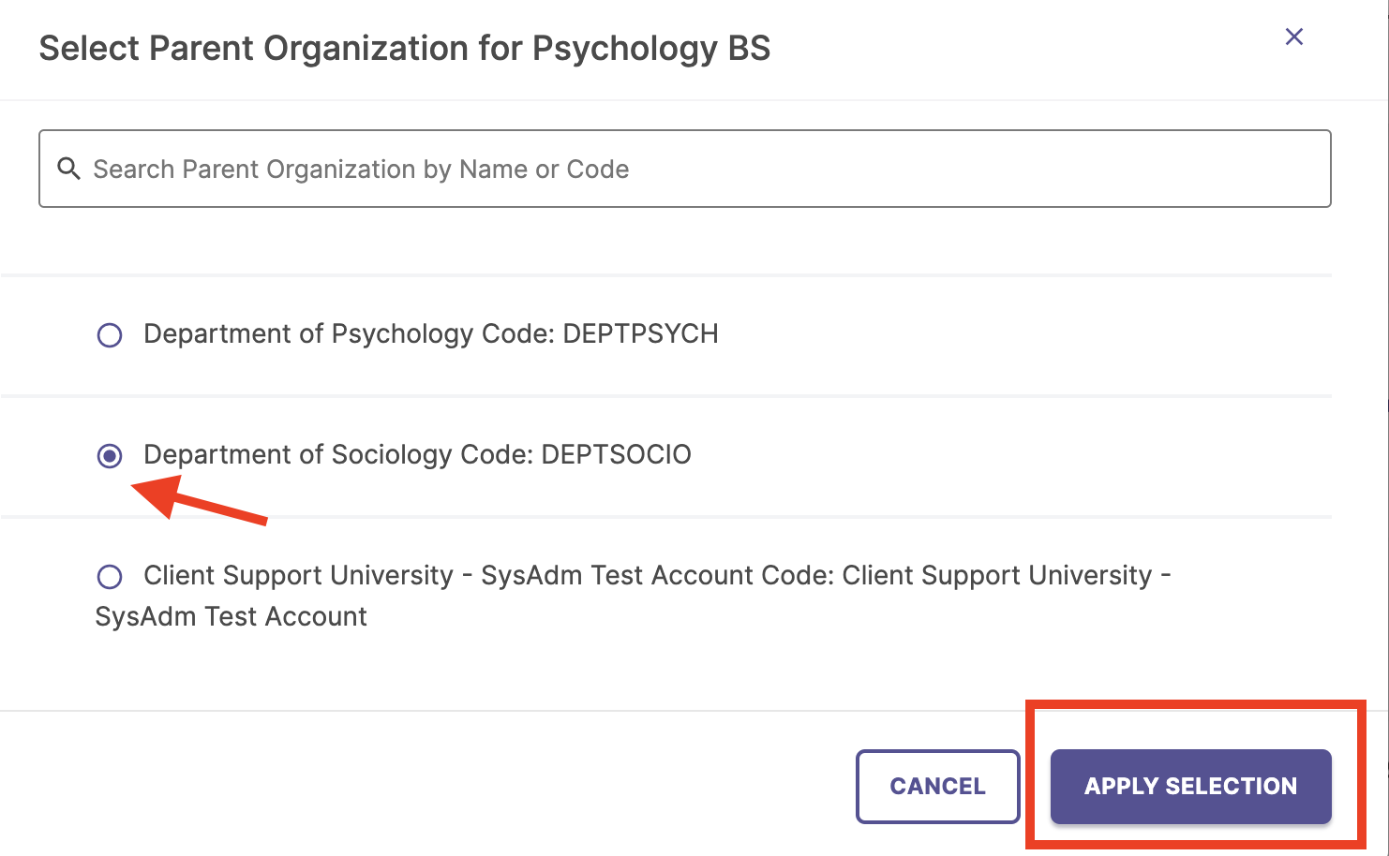Click Client Support University option label
Viewport: 1389px width, 856px height.
pos(634,596)
